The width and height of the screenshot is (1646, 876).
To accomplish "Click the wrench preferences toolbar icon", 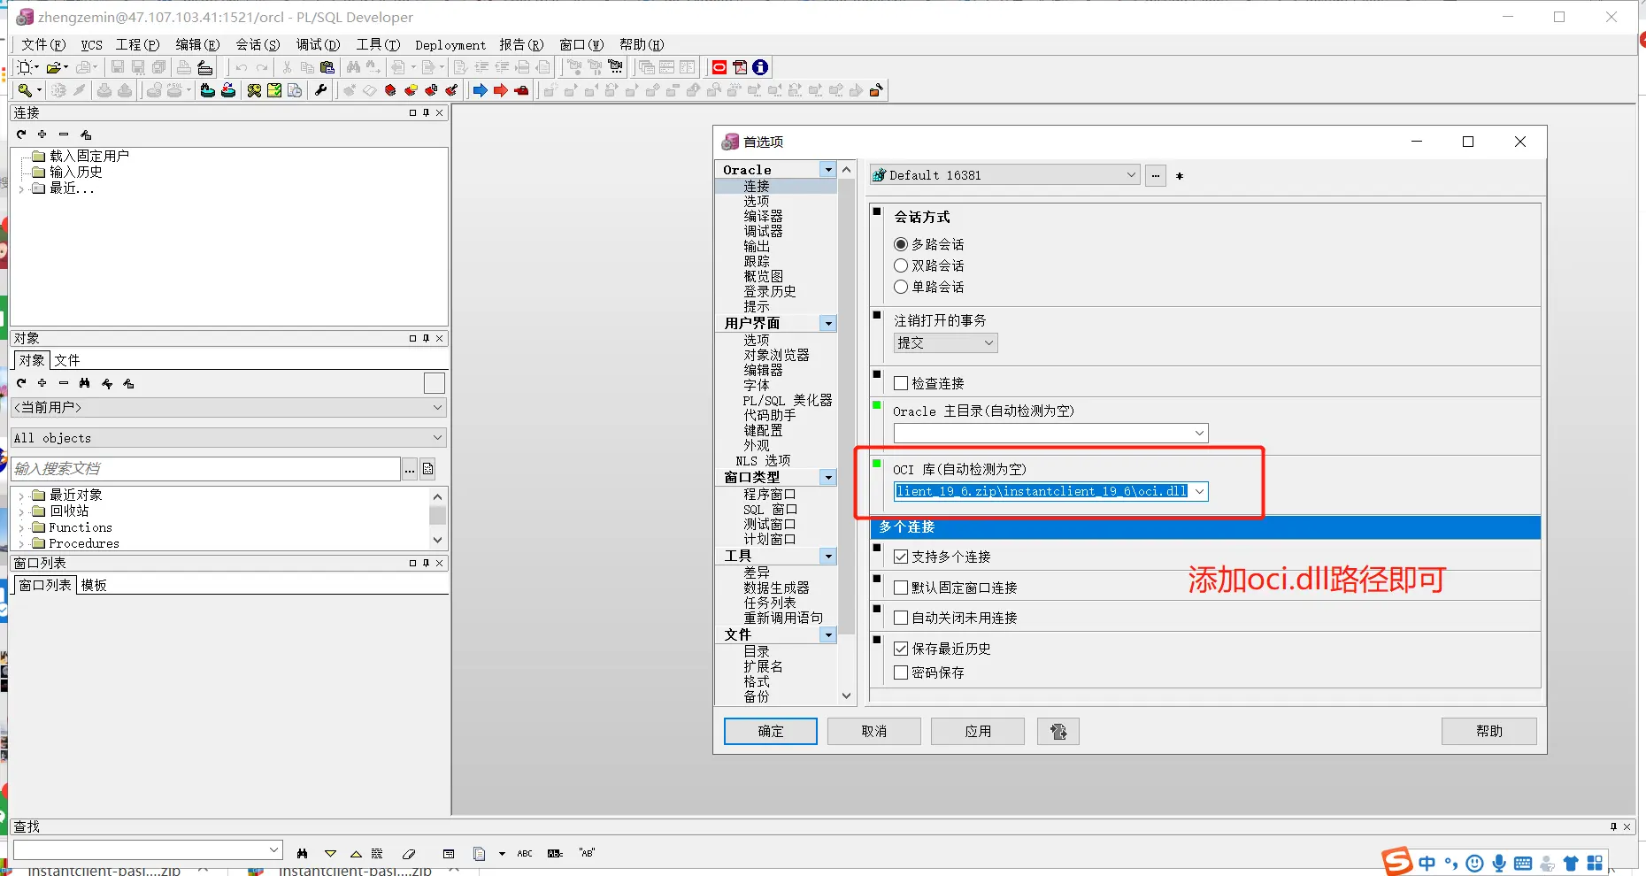I will pos(321,90).
